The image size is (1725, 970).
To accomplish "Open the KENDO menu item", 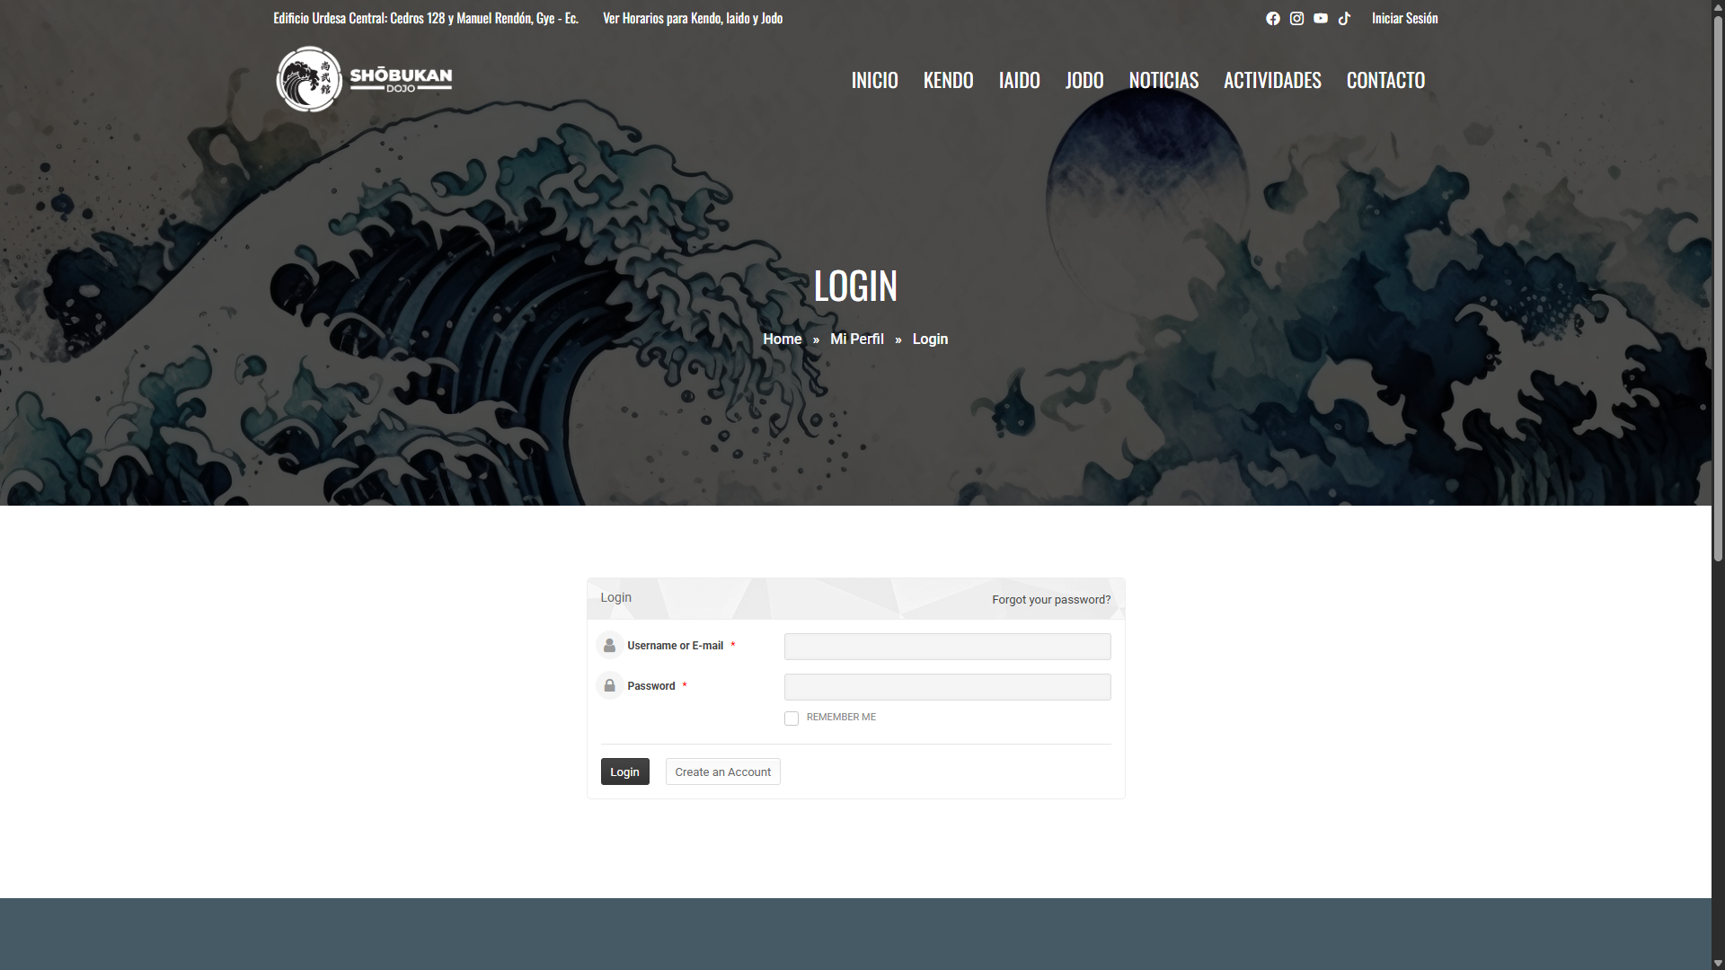I will [x=948, y=80].
